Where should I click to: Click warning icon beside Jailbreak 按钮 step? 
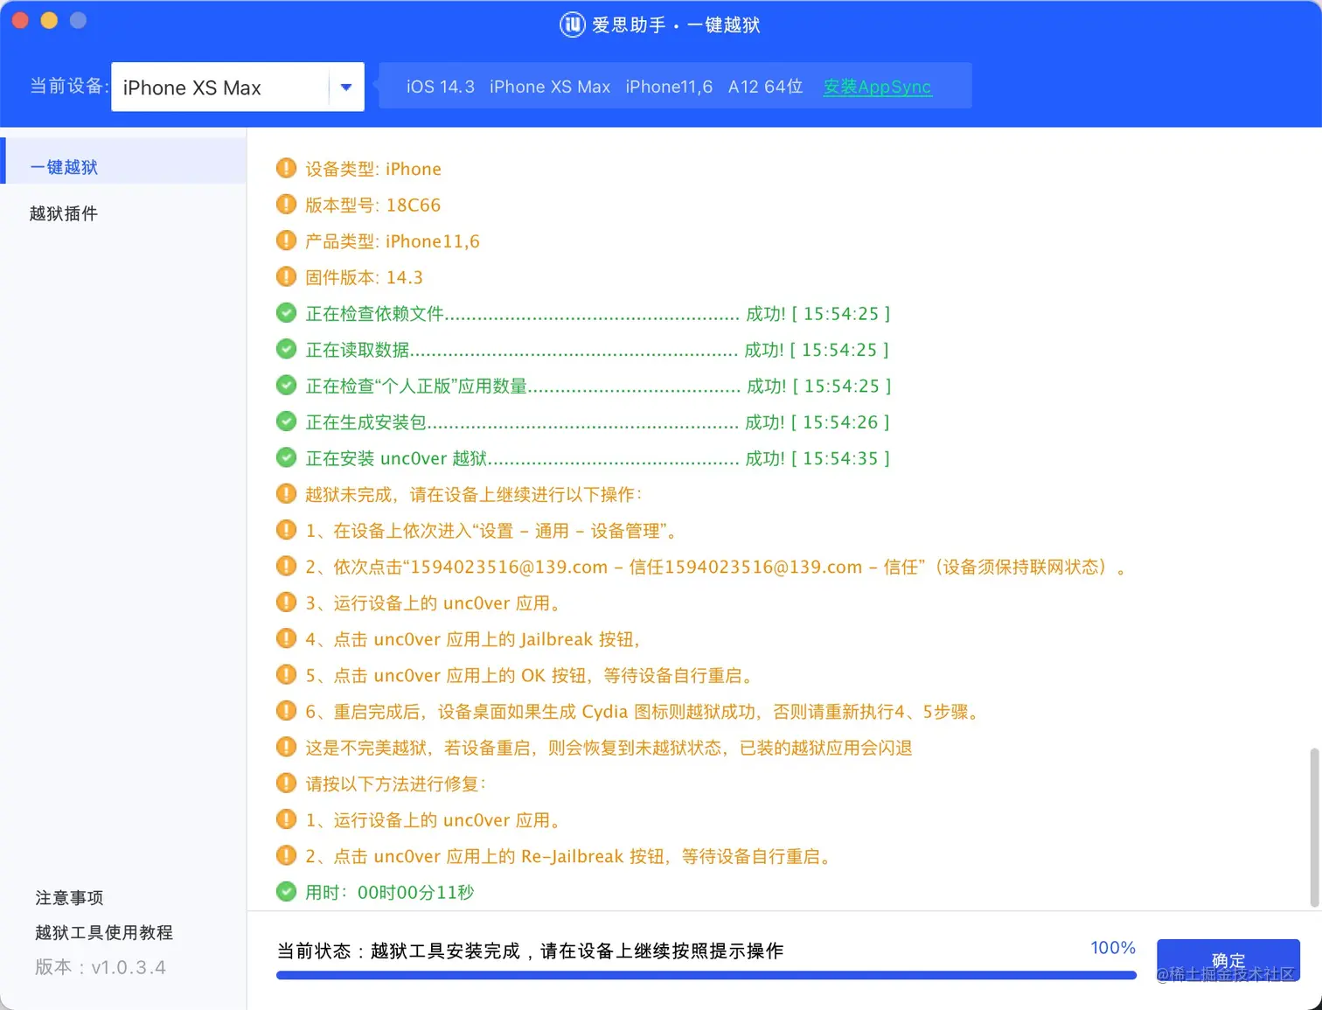click(286, 638)
